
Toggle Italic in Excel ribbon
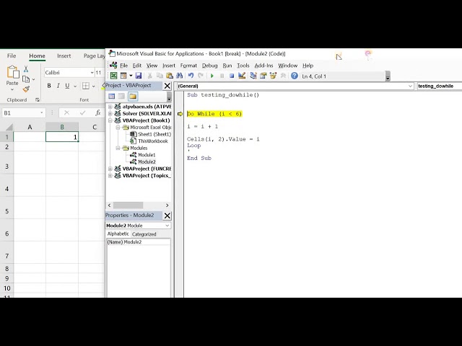[58, 86]
